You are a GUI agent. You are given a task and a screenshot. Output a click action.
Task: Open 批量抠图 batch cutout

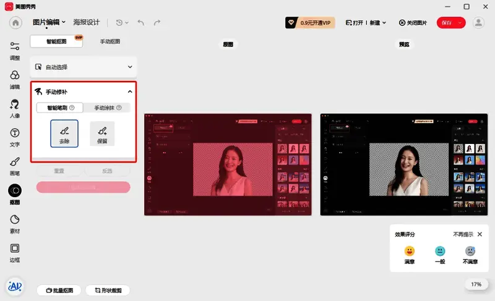click(x=59, y=290)
